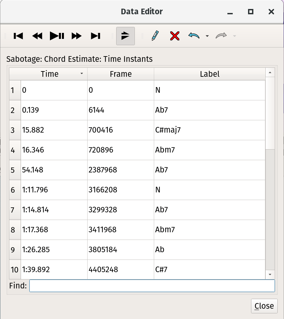284x319 pixels.
Task: Select the 1:26.285 time cell
Action: (x=54, y=250)
